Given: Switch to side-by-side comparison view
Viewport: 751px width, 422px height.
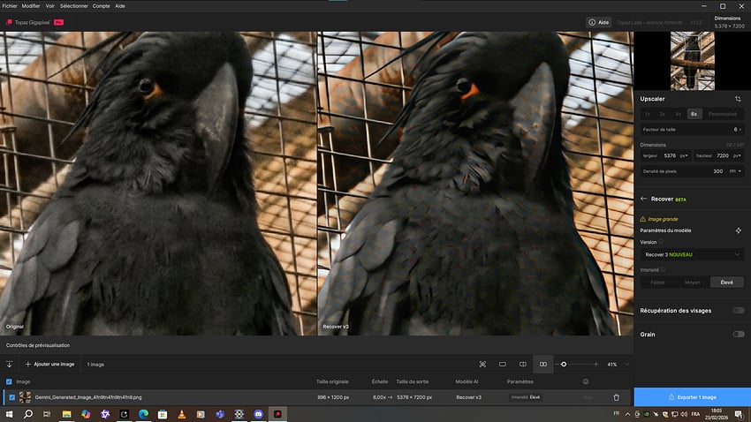Looking at the screenshot, I should pos(543,364).
